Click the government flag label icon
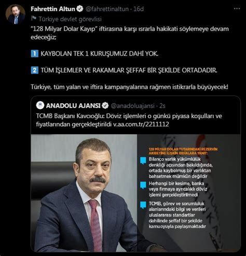 (34, 18)
